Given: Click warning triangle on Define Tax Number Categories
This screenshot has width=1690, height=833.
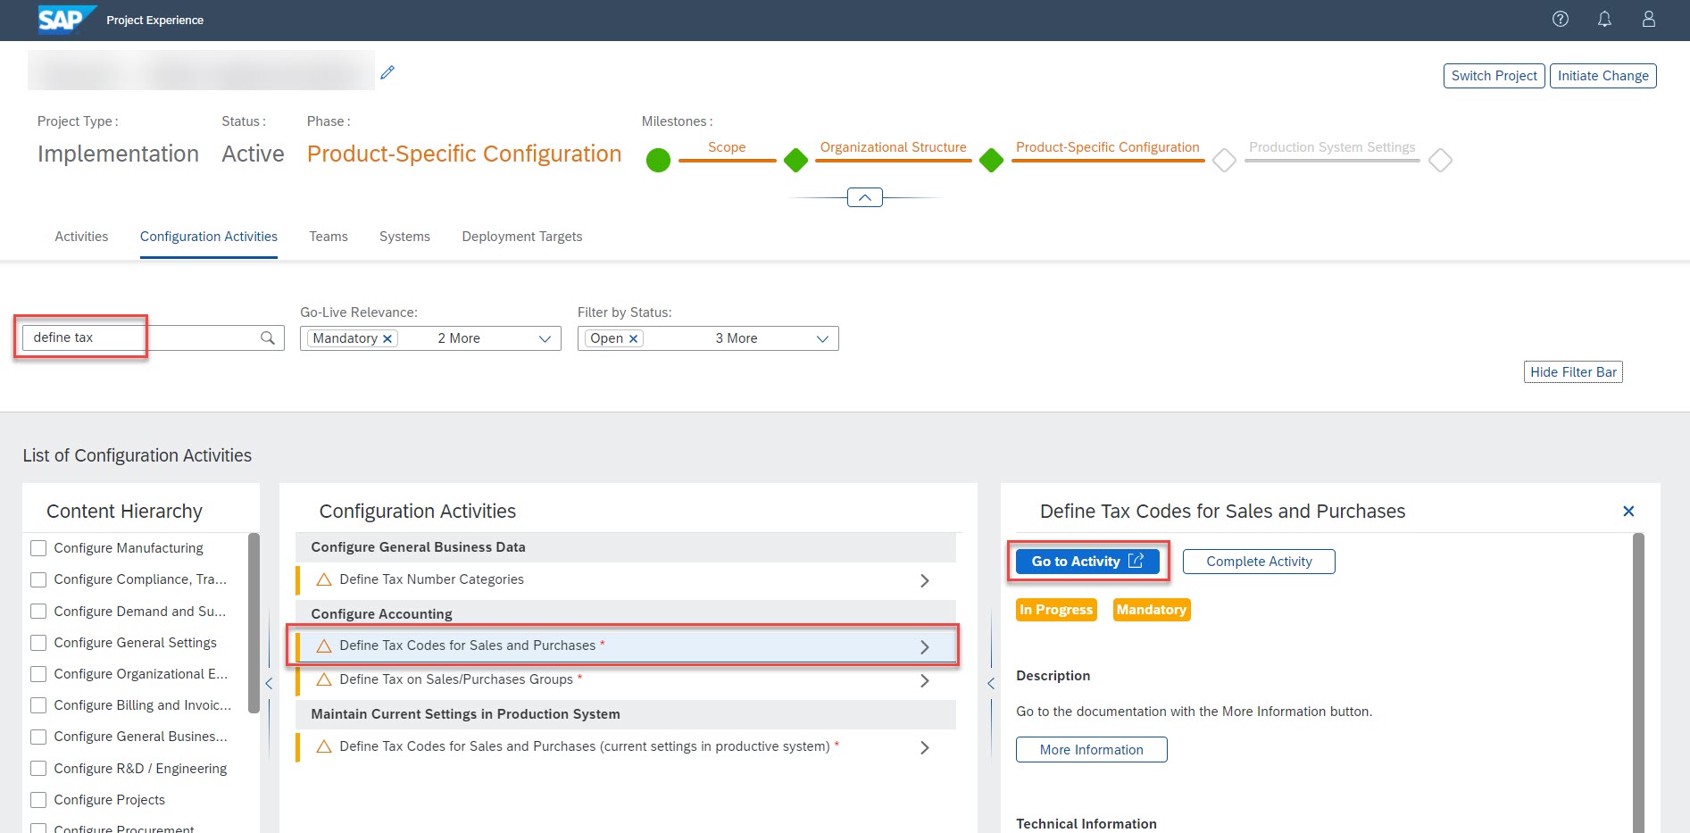Looking at the screenshot, I should point(324,579).
